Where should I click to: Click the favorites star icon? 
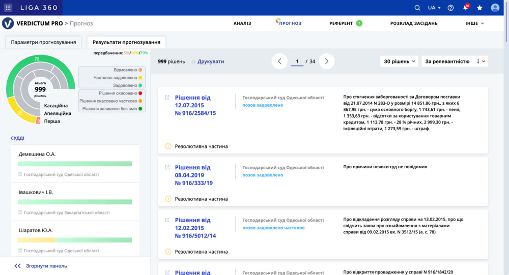tap(479, 8)
